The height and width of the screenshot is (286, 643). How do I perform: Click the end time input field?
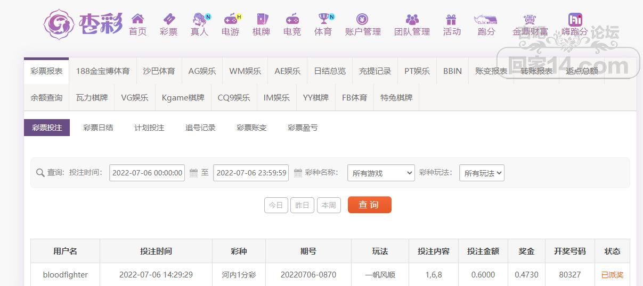[251, 173]
